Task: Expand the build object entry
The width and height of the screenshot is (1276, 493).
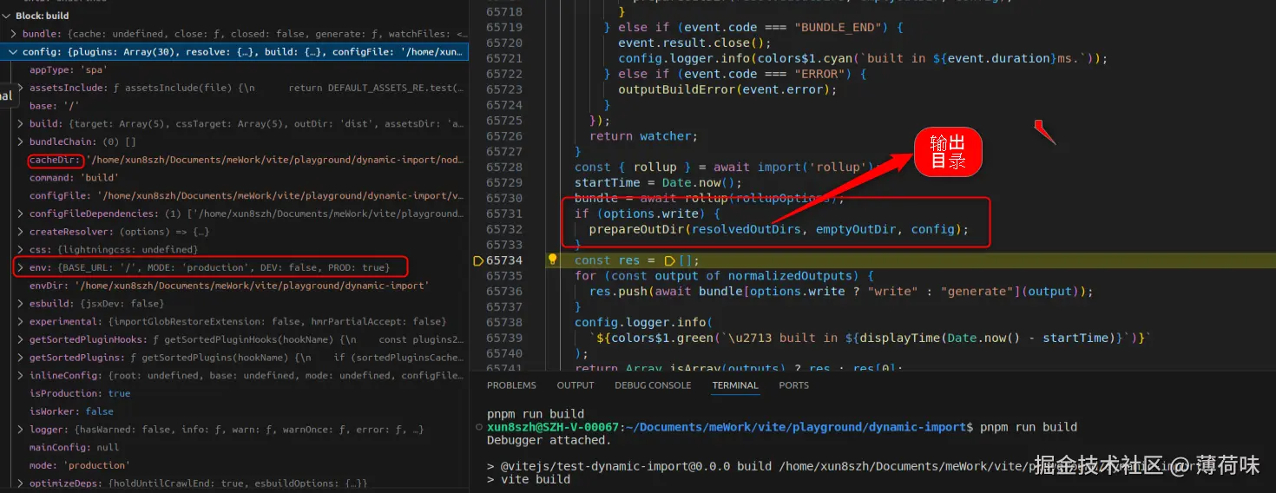Action: point(21,124)
